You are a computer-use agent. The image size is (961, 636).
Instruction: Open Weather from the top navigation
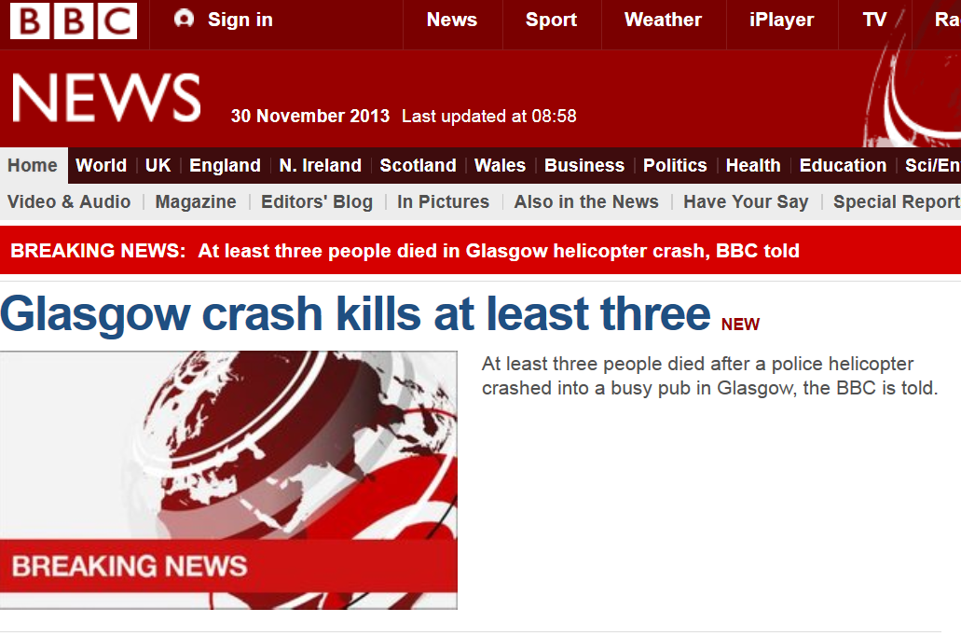[x=663, y=20]
